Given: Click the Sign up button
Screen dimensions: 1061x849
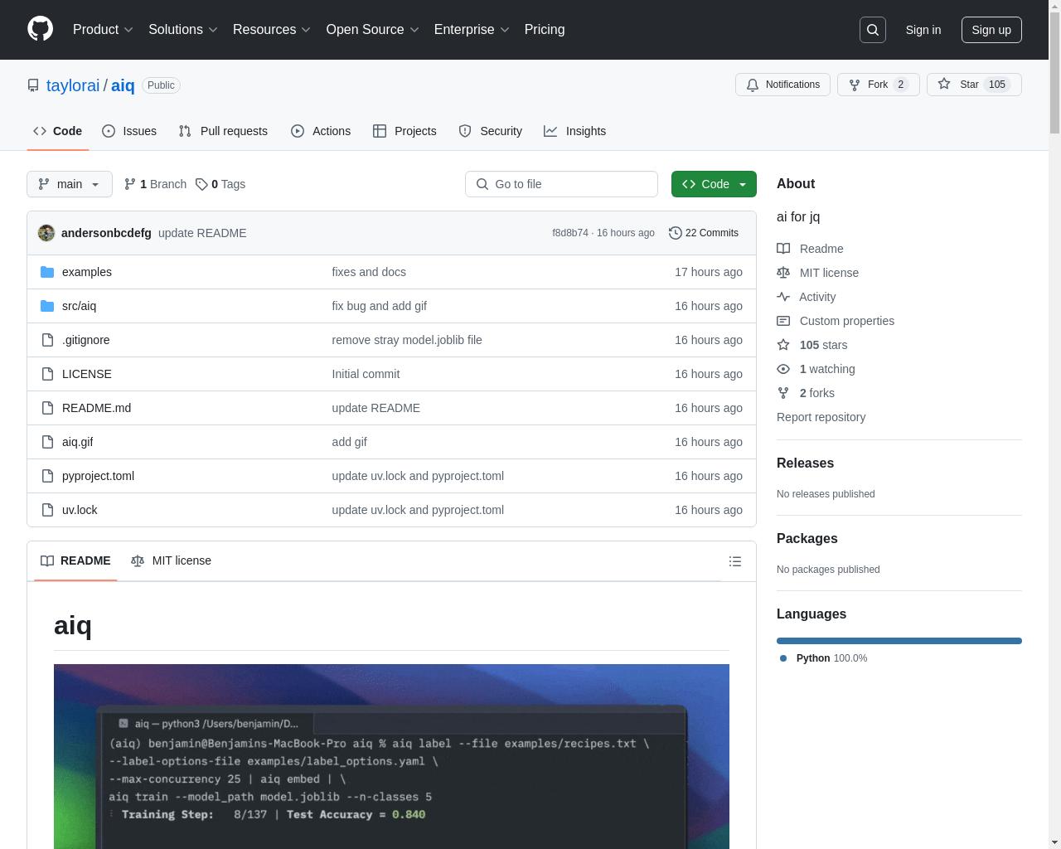Looking at the screenshot, I should pyautogui.click(x=991, y=30).
